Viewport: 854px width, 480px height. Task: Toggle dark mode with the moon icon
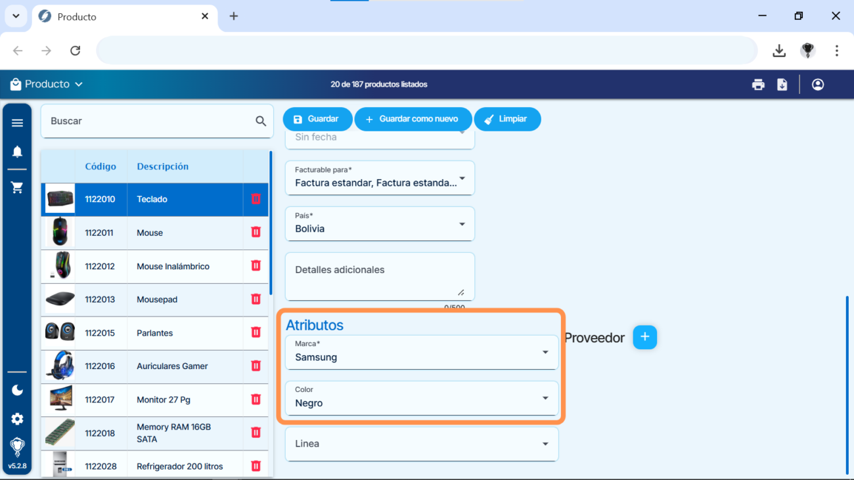tap(17, 390)
